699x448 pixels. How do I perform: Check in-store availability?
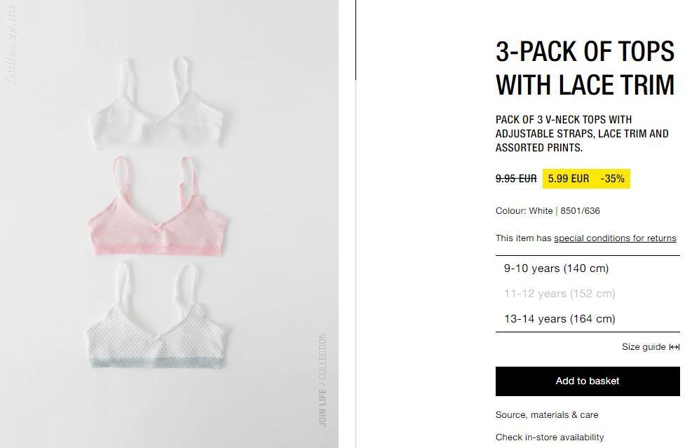pyautogui.click(x=549, y=437)
